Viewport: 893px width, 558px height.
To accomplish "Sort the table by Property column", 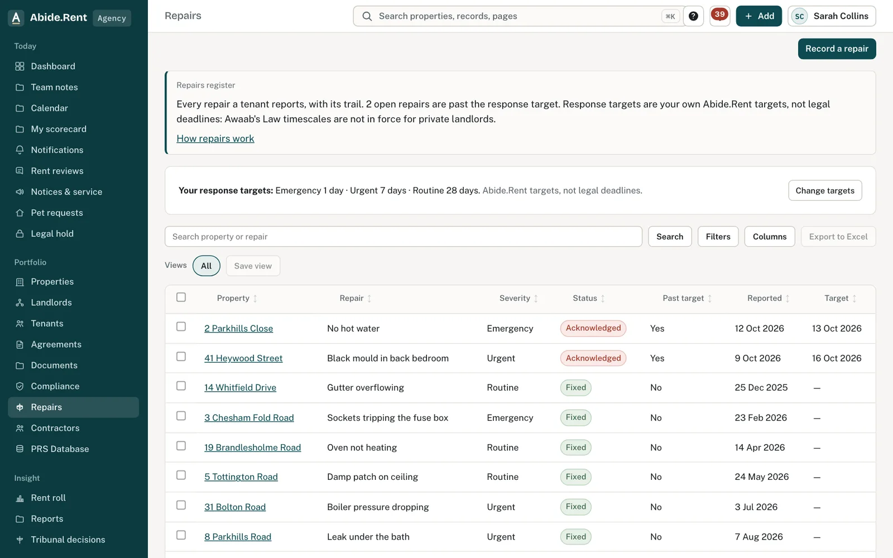I will (x=237, y=299).
